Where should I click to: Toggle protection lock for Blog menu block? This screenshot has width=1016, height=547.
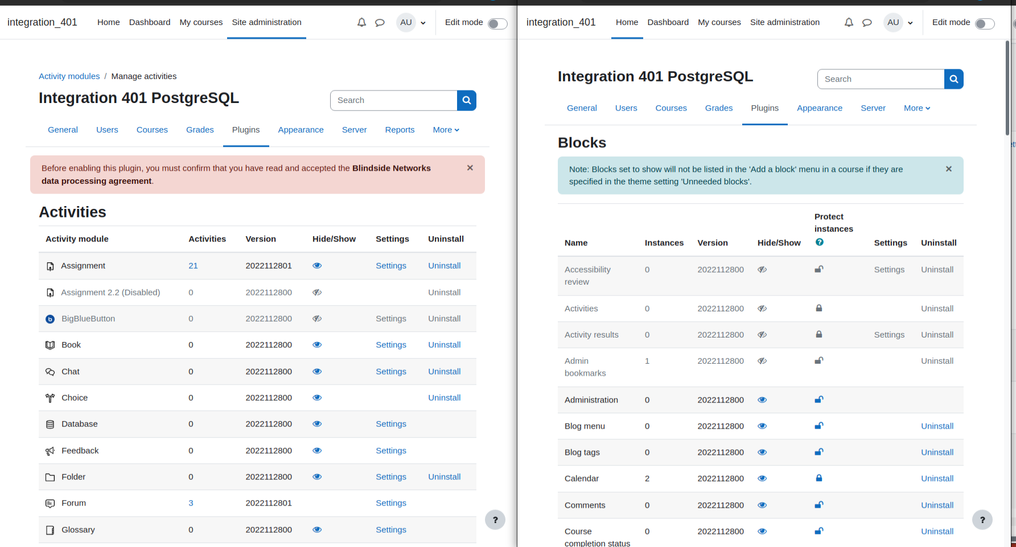(x=819, y=426)
